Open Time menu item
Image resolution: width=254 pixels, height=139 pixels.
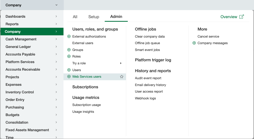click(32, 137)
